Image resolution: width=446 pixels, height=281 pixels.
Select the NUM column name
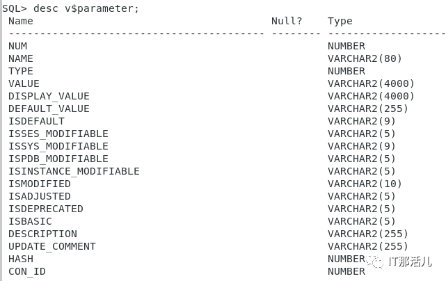tap(17, 46)
